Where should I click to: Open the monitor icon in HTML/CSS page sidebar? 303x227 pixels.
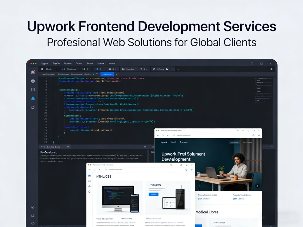[x=89, y=181]
